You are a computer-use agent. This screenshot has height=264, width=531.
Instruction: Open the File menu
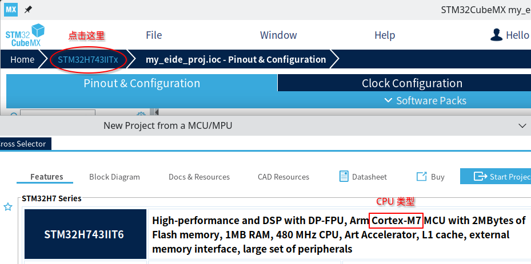point(154,35)
